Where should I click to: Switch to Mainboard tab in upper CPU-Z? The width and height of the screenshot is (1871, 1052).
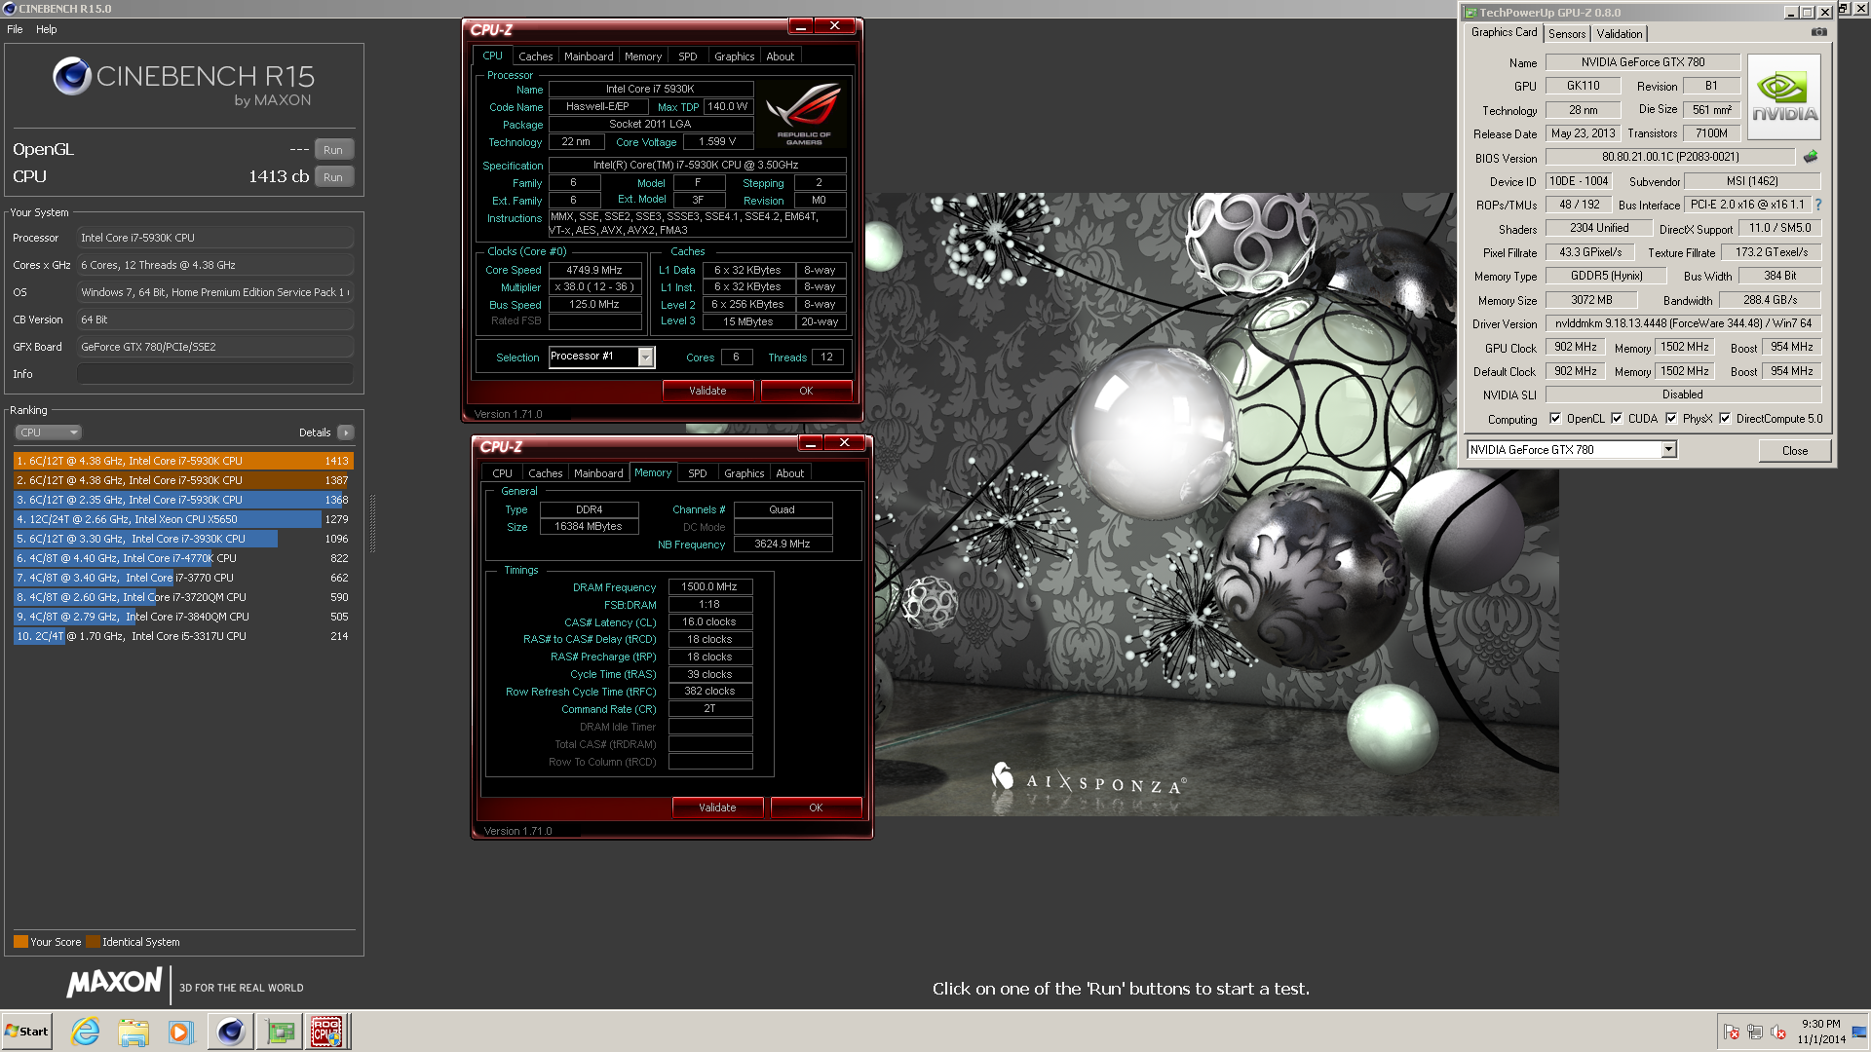(x=590, y=56)
